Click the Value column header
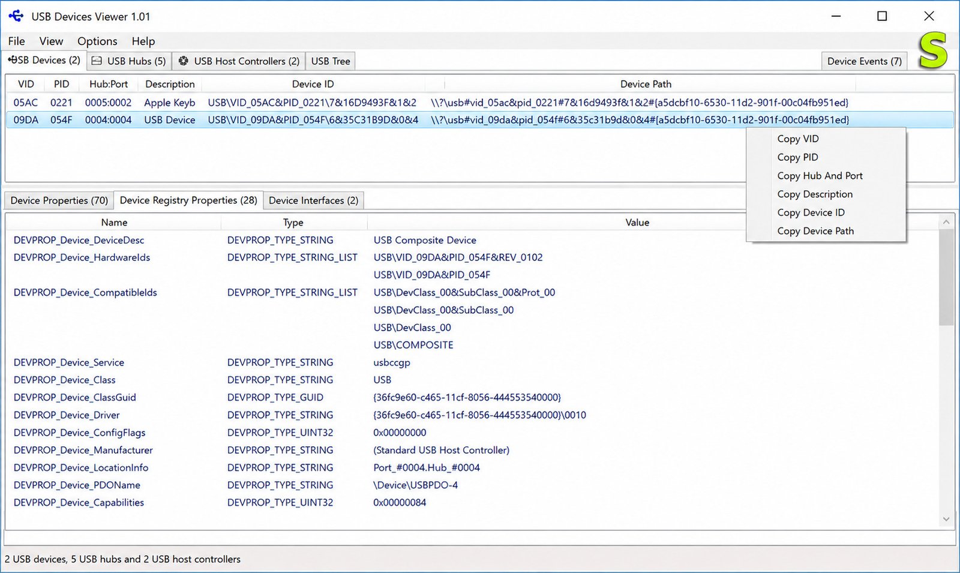Screen dimensions: 960x573 pyautogui.click(x=637, y=222)
